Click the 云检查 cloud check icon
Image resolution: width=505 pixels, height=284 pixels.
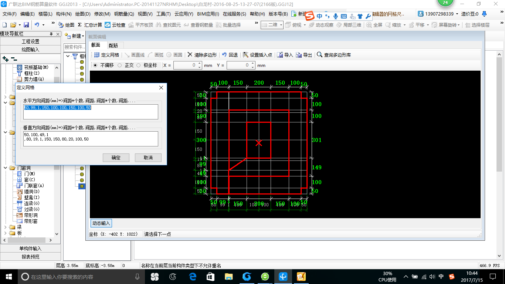(108, 25)
